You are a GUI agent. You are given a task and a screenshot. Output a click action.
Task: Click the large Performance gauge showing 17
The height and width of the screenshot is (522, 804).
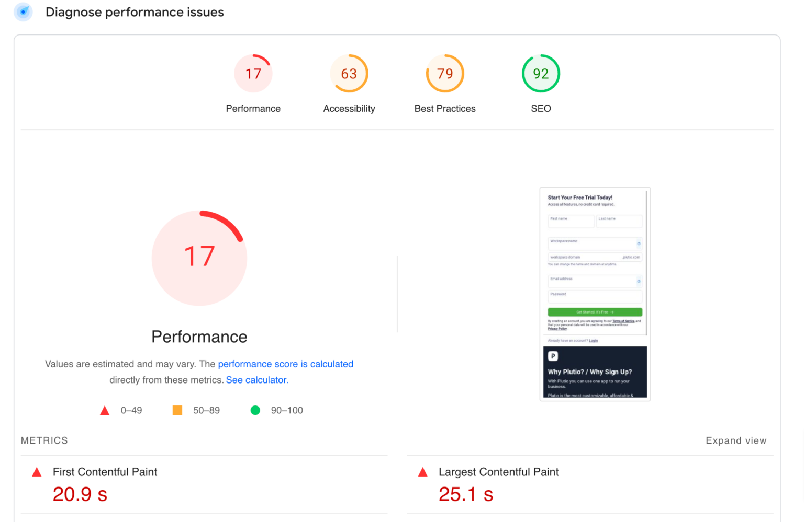click(x=199, y=258)
